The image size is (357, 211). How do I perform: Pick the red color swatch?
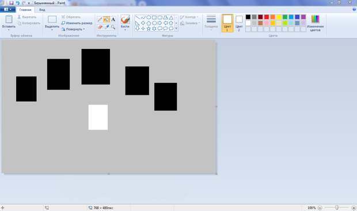267,17
